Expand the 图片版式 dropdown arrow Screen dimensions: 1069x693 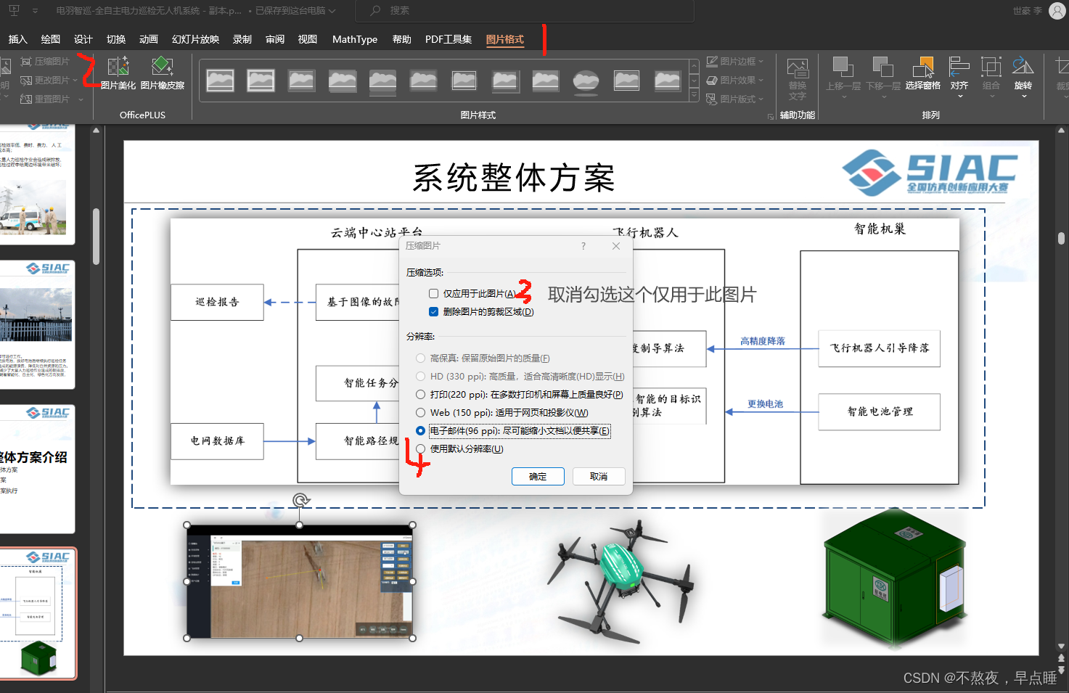tap(761, 99)
